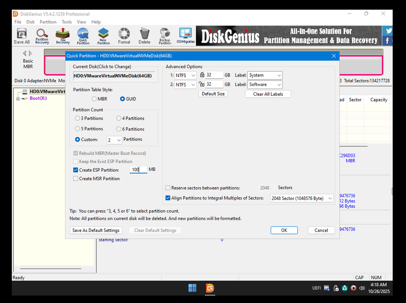
Task: Close the Quick Partition dialog
Action: (334, 56)
